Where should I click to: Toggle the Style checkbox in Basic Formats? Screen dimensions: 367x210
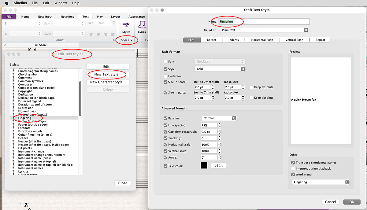[x=165, y=69]
